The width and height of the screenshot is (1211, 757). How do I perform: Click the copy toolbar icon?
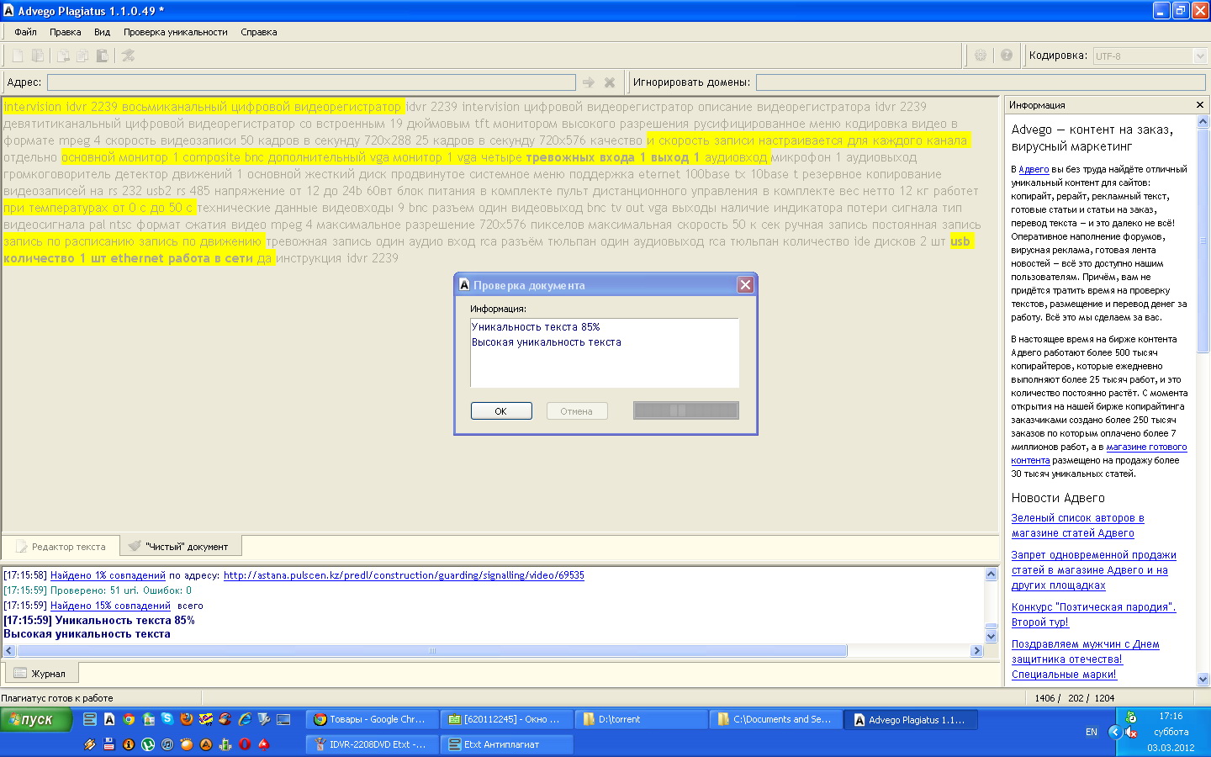(x=82, y=56)
